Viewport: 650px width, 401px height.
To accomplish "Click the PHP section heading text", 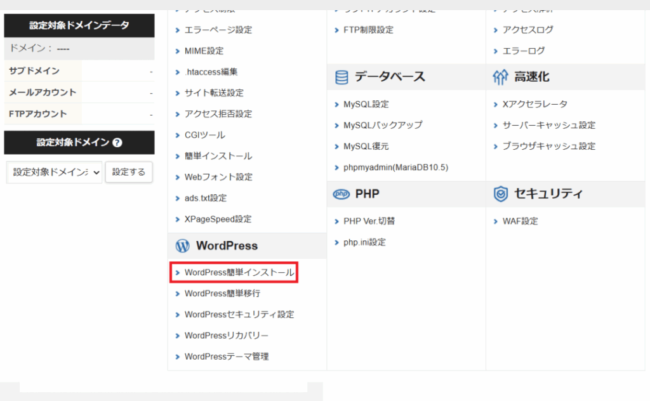I will point(368,194).
